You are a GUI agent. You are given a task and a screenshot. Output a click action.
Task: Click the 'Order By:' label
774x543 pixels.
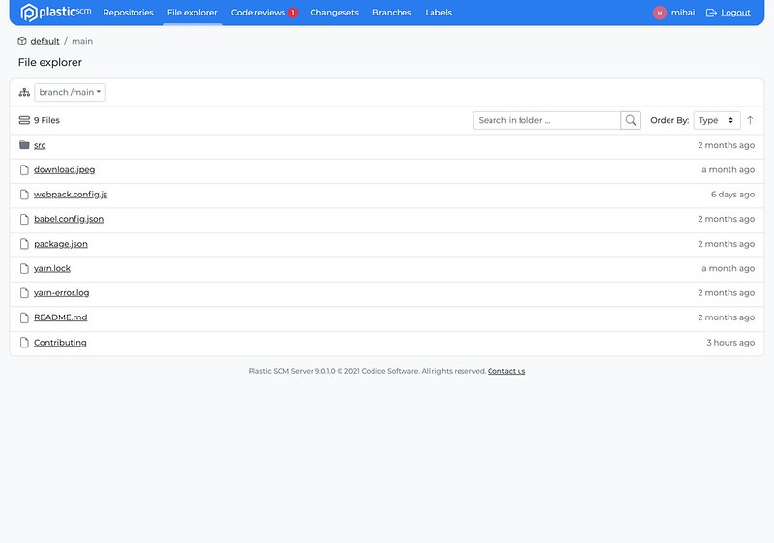(x=670, y=120)
